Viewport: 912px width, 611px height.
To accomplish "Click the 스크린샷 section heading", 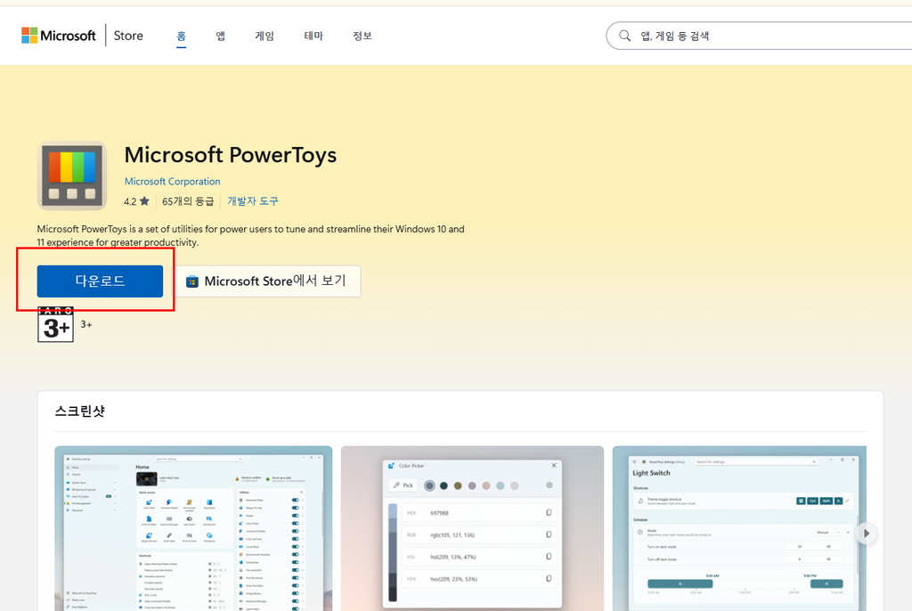I will [79, 411].
